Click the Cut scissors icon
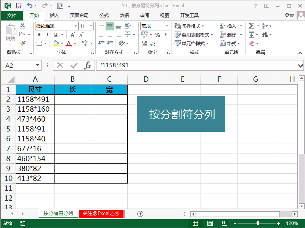Viewport: 305px width, 228px height. [22, 26]
